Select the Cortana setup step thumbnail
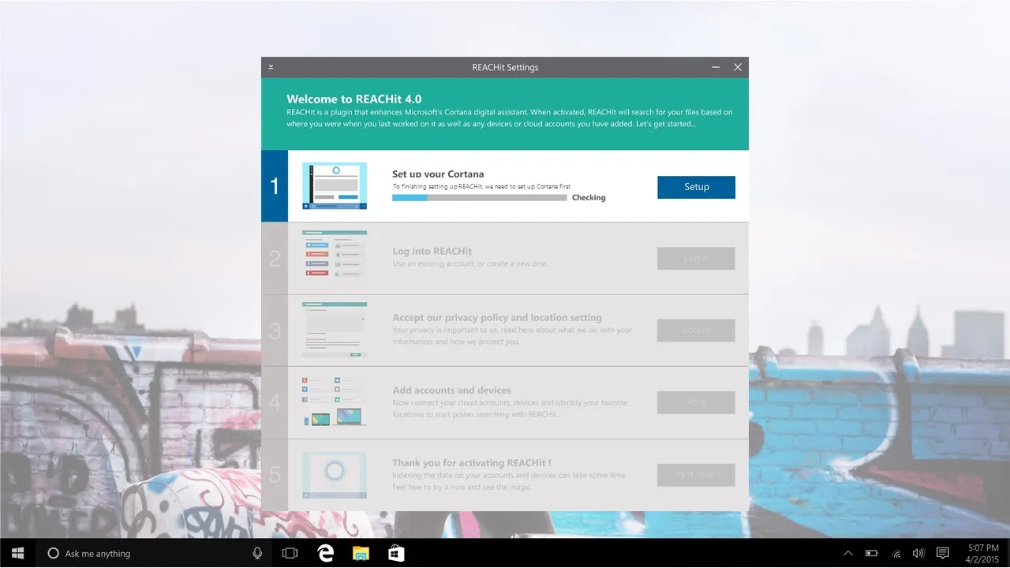Screen dimensions: 1010x568 (335, 186)
